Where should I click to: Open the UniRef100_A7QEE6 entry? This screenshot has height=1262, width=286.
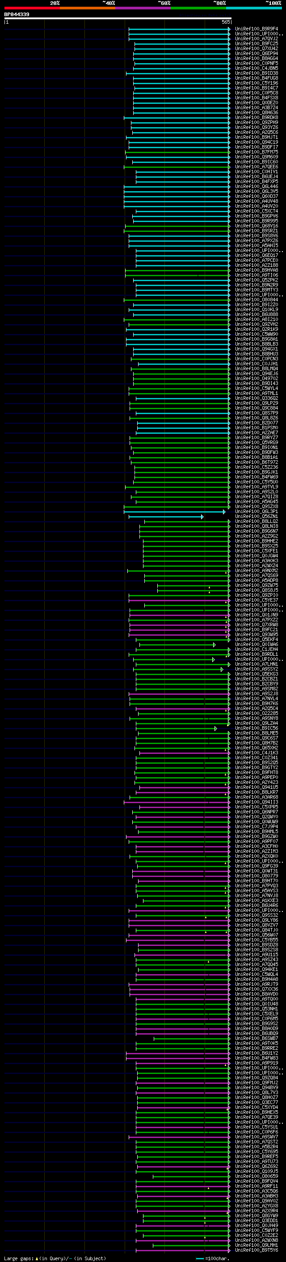tap(257, 167)
